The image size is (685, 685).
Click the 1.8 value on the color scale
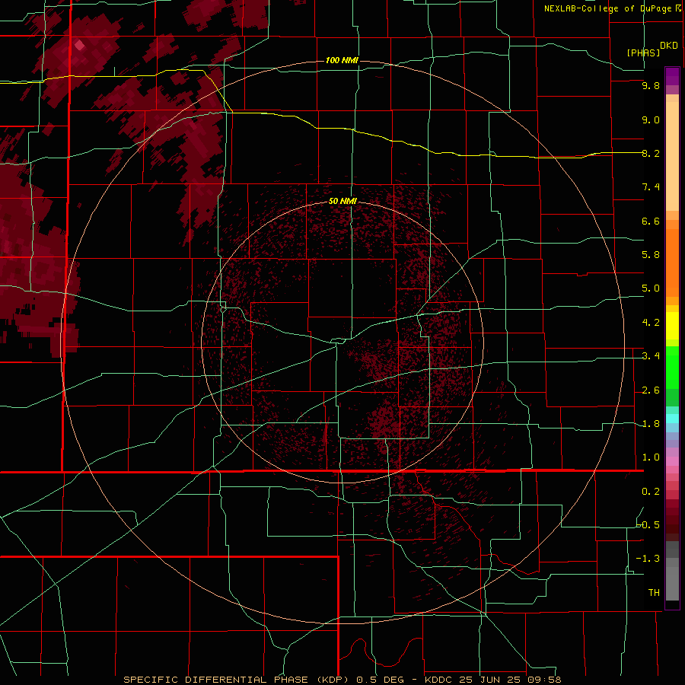click(651, 424)
